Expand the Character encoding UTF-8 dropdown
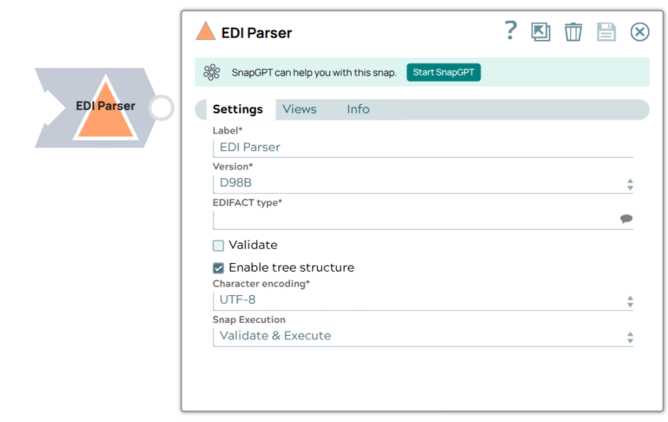 (422, 301)
